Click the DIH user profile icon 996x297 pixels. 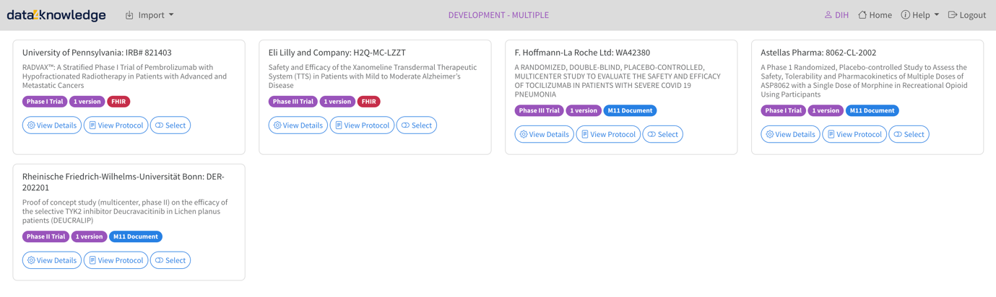(x=828, y=15)
